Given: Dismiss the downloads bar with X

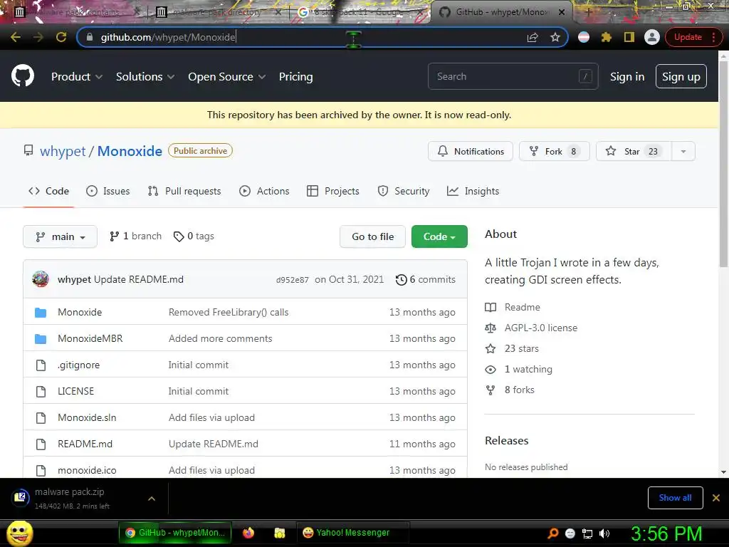Looking at the screenshot, I should [716, 498].
